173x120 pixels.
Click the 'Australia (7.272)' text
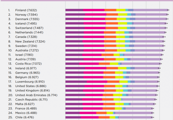click(27, 50)
